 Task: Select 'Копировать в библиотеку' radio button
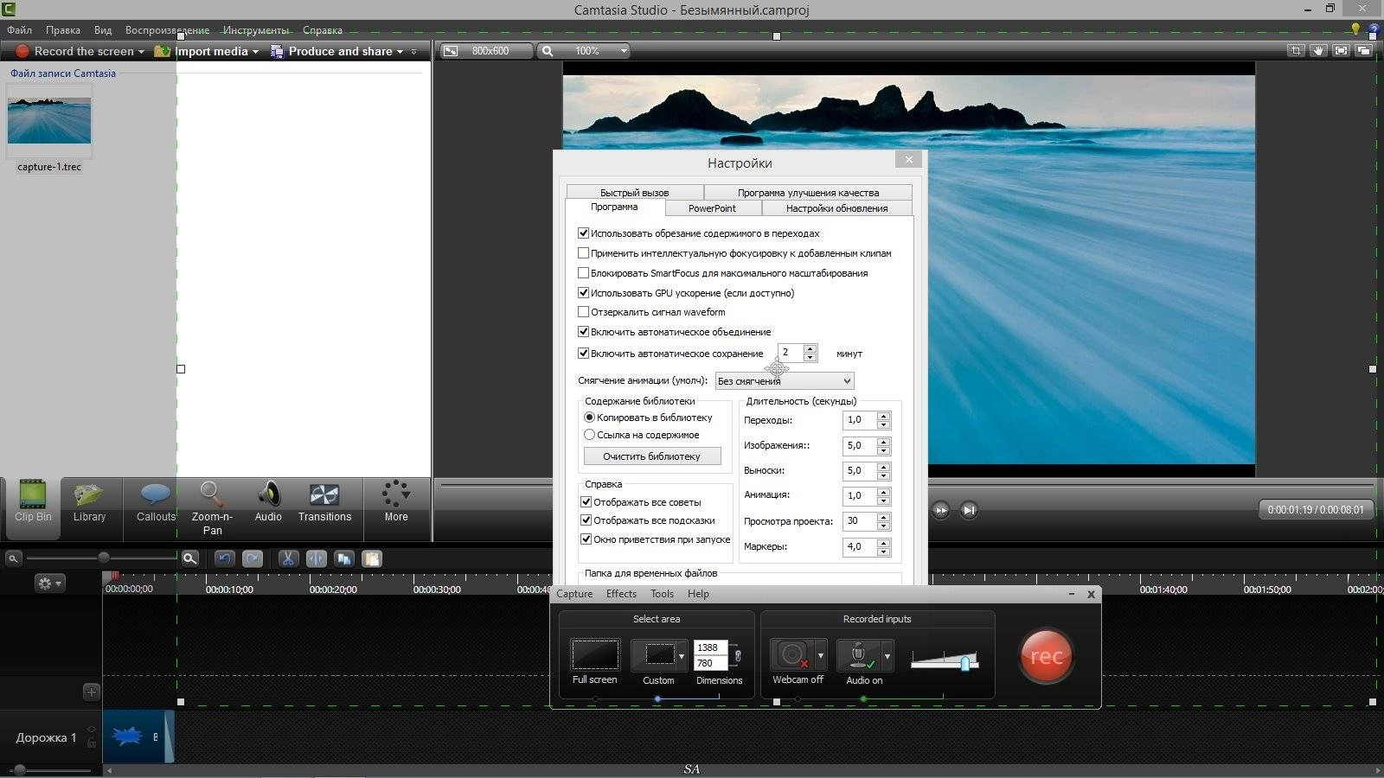click(589, 418)
